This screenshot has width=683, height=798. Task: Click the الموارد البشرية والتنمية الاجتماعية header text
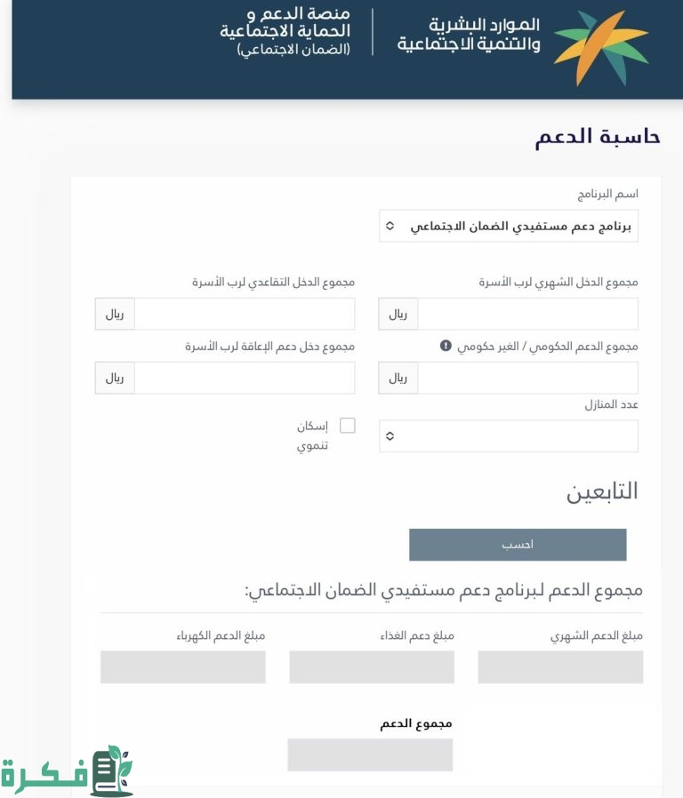[468, 35]
